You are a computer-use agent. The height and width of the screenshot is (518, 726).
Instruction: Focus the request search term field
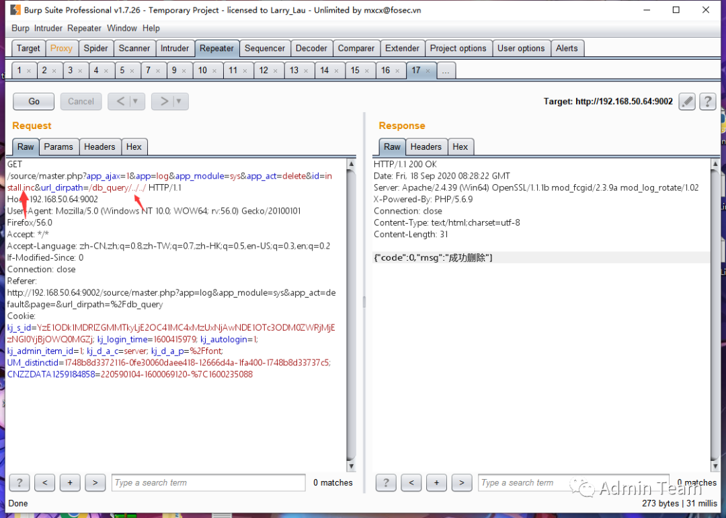tap(208, 483)
